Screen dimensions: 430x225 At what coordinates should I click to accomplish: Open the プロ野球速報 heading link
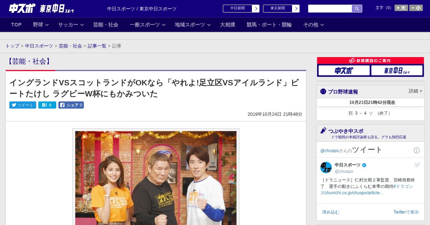click(343, 92)
